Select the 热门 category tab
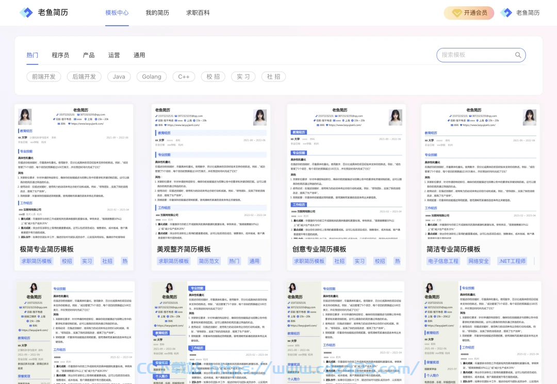 click(32, 55)
